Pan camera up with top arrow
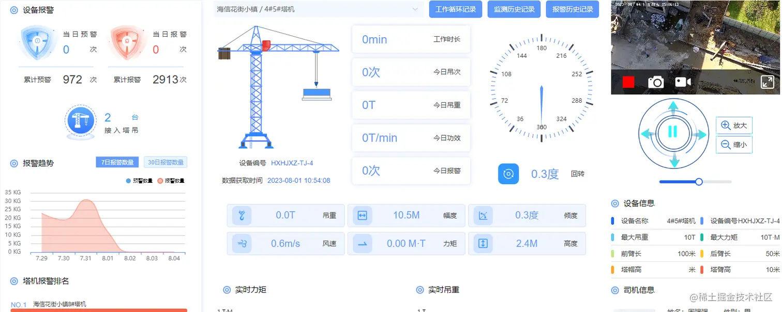This screenshot has width=782, height=312. coord(673,108)
